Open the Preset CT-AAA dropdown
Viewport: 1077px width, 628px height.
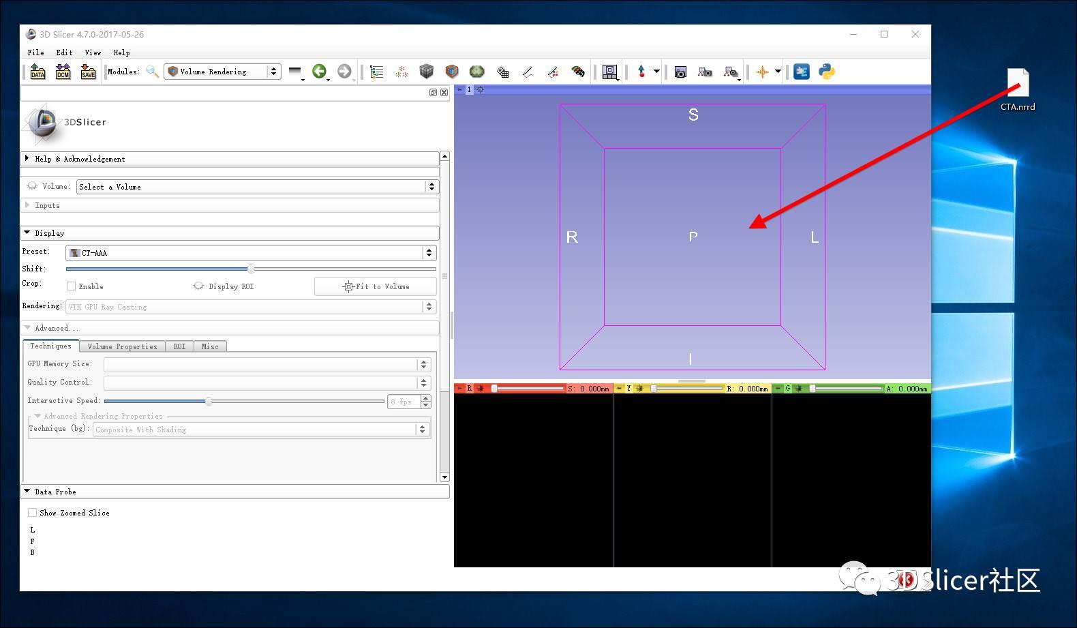pyautogui.click(x=251, y=253)
